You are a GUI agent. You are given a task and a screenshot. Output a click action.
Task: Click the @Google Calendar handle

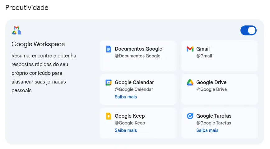pos(134,89)
